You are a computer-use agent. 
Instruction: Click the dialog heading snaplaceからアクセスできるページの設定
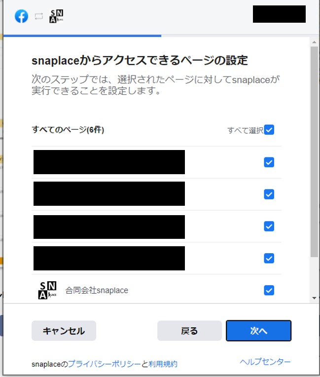(x=140, y=60)
